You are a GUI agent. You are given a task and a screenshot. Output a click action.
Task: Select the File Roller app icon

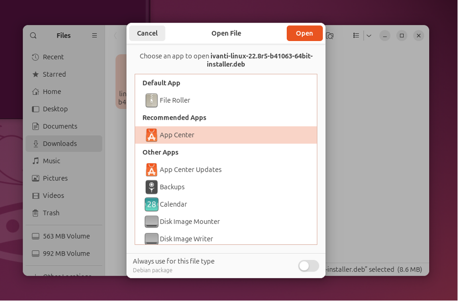pos(151,100)
